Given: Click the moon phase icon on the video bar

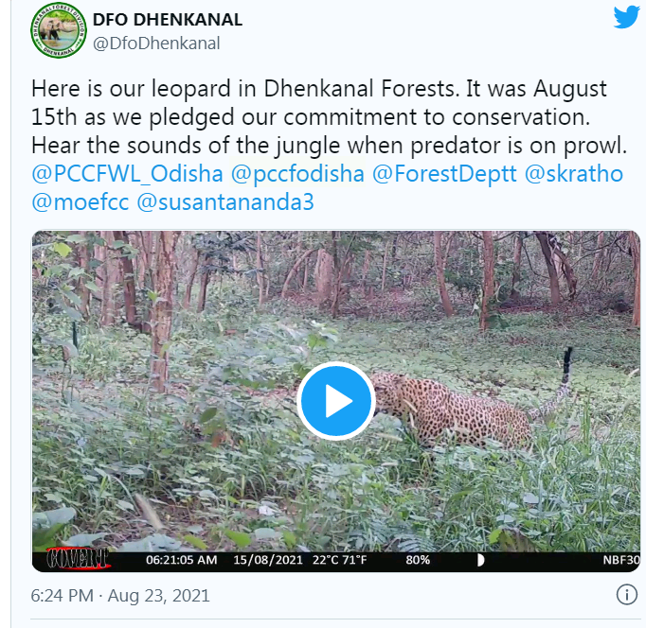Looking at the screenshot, I should coord(480,560).
